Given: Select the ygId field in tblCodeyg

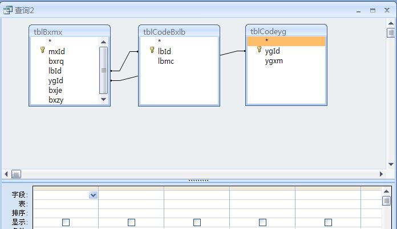Looking at the screenshot, I should coord(273,51).
